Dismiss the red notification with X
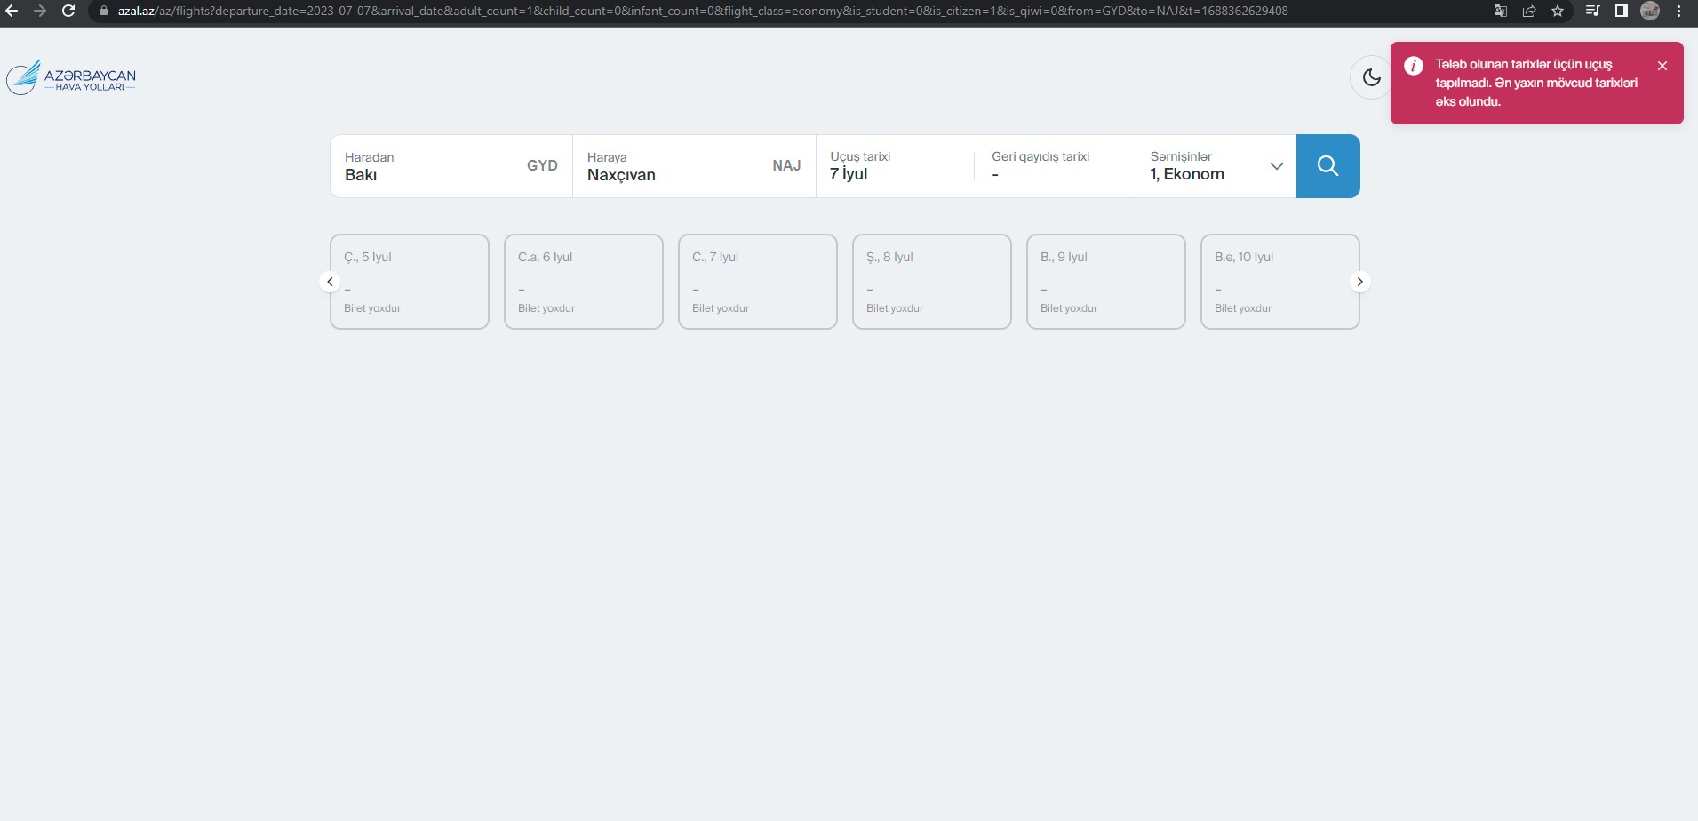This screenshot has height=821, width=1698. (1662, 66)
